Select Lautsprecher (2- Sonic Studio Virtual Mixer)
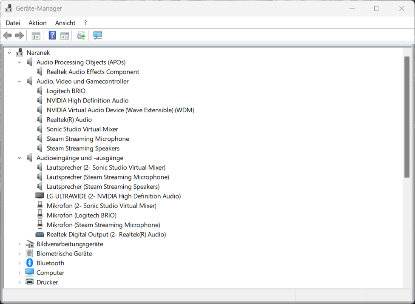This screenshot has height=304, width=415. coord(106,168)
